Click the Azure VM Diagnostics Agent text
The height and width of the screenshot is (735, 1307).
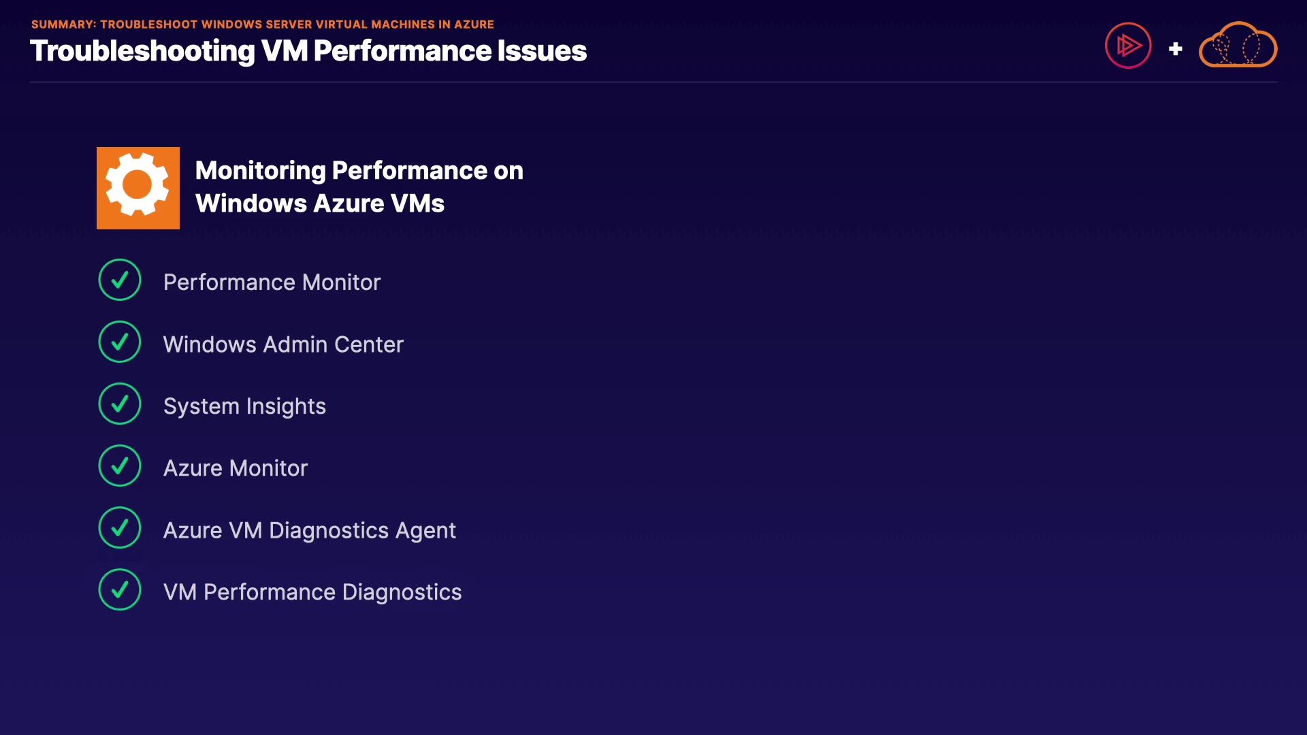pos(310,530)
